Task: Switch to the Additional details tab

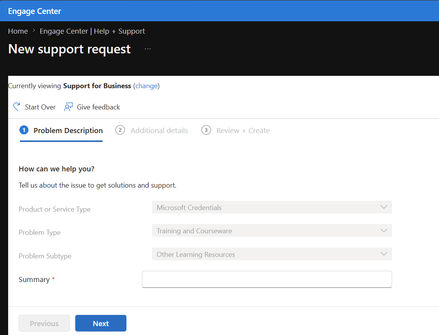Action: coord(152,131)
